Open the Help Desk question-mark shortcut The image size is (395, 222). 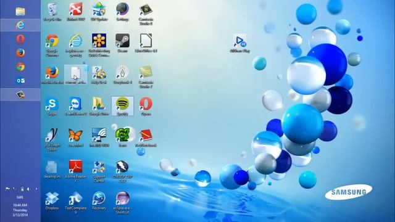pos(99,75)
